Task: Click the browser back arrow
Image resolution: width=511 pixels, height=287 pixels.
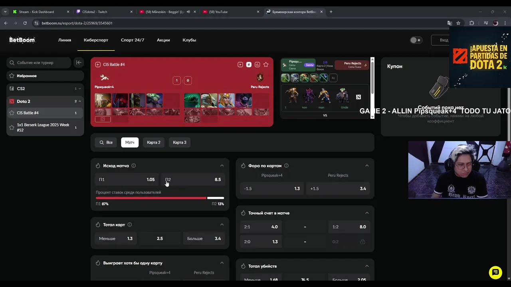Action: point(6,23)
